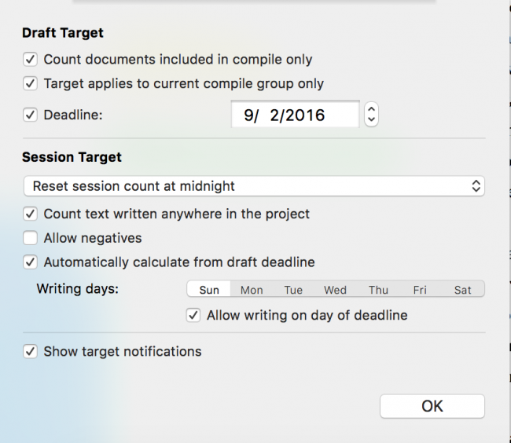Select Mon as a writing day

point(252,290)
